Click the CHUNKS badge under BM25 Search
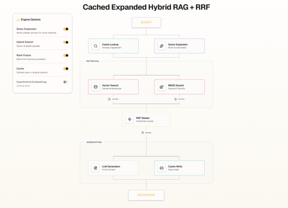The height and width of the screenshot is (208, 288). click(x=179, y=99)
